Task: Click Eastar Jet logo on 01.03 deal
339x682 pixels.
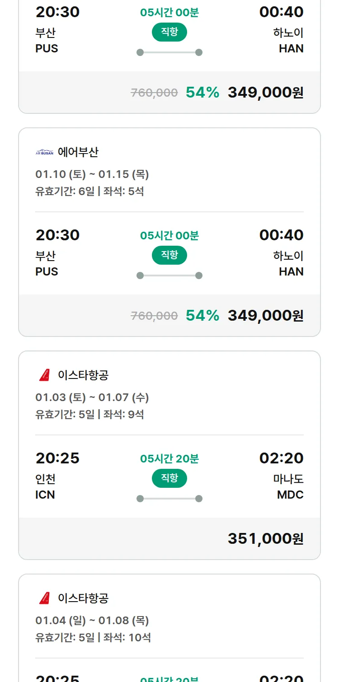Action: click(x=44, y=375)
